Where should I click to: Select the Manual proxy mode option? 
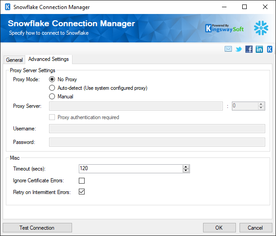coord(52,96)
